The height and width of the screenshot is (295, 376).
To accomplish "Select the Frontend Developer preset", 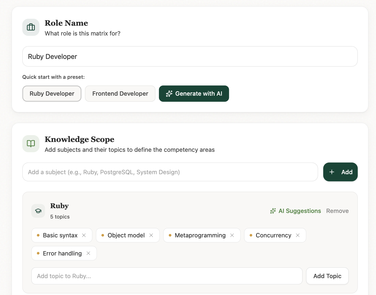I will click(120, 93).
